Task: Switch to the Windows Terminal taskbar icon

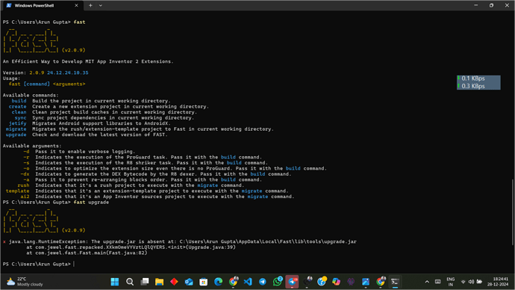Action: click(x=395, y=282)
